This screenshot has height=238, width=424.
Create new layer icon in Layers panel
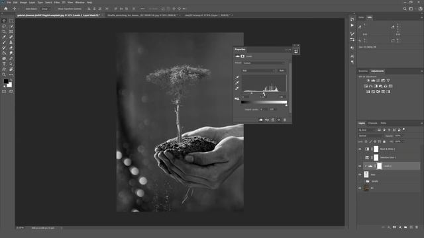click(411, 227)
